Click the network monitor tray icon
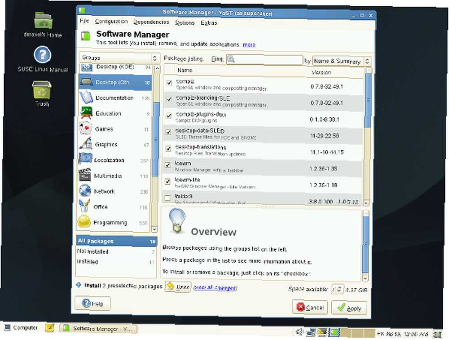This screenshot has width=449, height=340. click(311, 332)
